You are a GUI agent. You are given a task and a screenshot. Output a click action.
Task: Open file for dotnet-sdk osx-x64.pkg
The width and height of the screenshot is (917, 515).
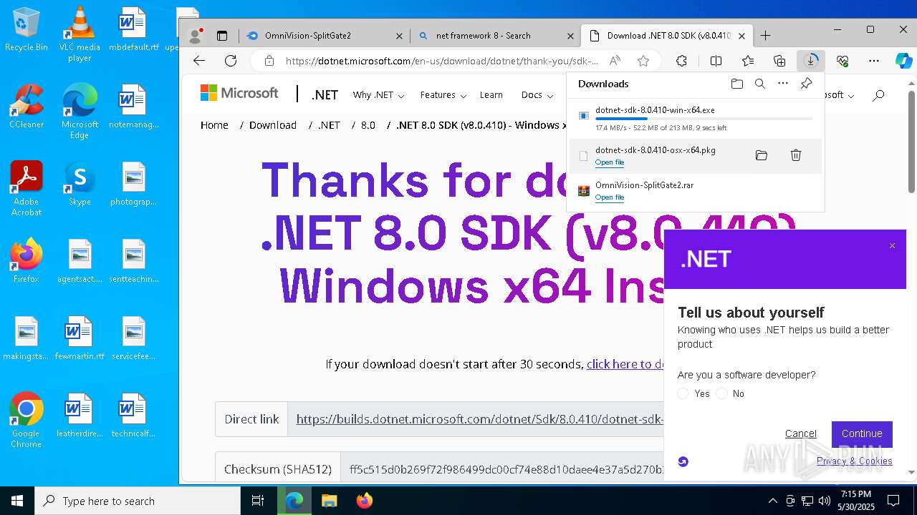(610, 162)
